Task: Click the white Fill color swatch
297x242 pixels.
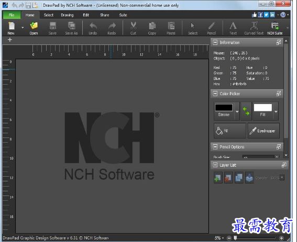Action: (263, 108)
